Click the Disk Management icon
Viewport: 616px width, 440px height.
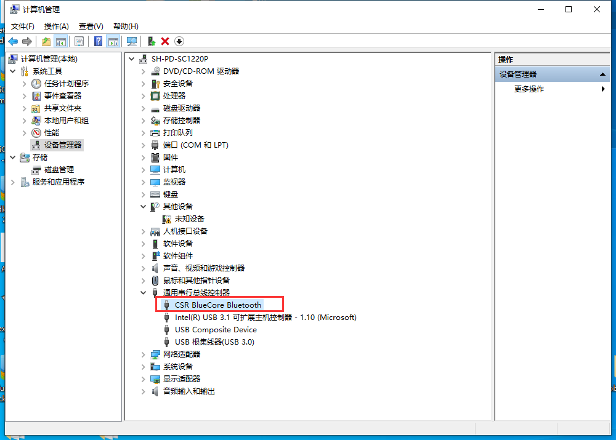point(36,170)
